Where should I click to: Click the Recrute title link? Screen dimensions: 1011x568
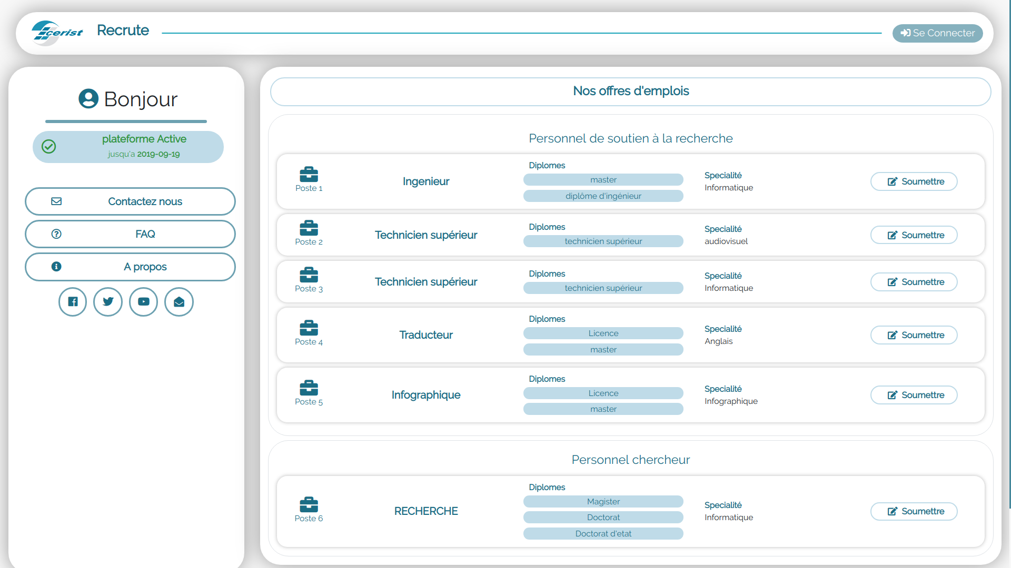(123, 31)
